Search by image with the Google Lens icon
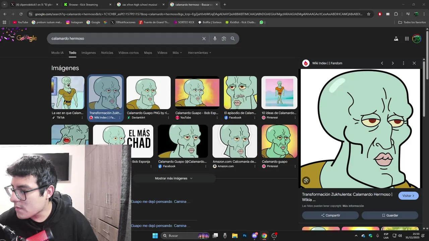Image resolution: width=429 pixels, height=241 pixels. 224,38
